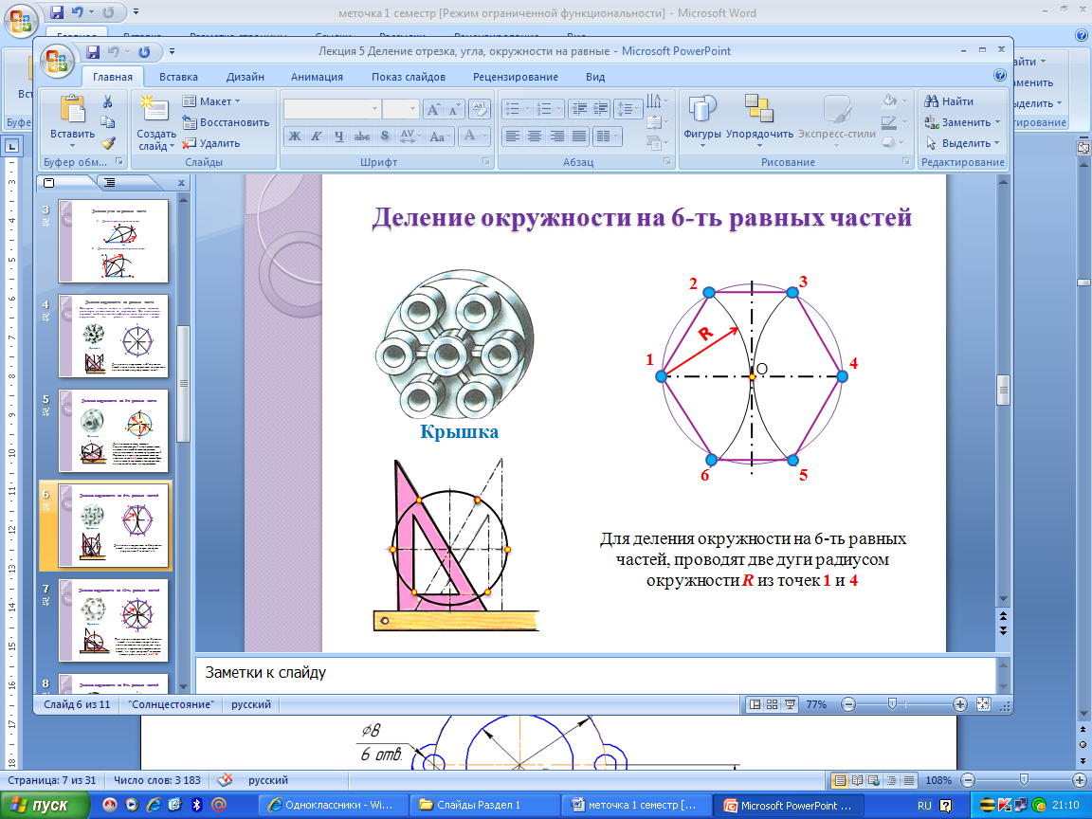
Task: Click Найти to find text
Action: (x=949, y=101)
